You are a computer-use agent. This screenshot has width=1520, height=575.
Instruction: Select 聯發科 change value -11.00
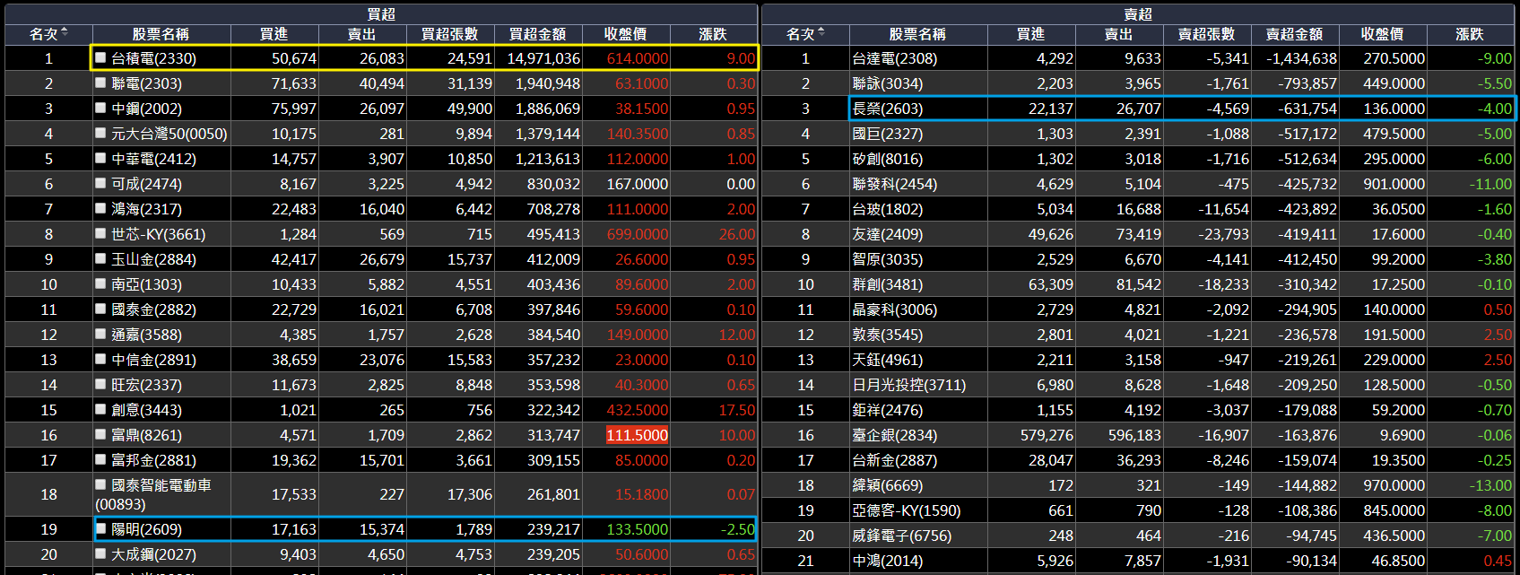tap(1491, 184)
